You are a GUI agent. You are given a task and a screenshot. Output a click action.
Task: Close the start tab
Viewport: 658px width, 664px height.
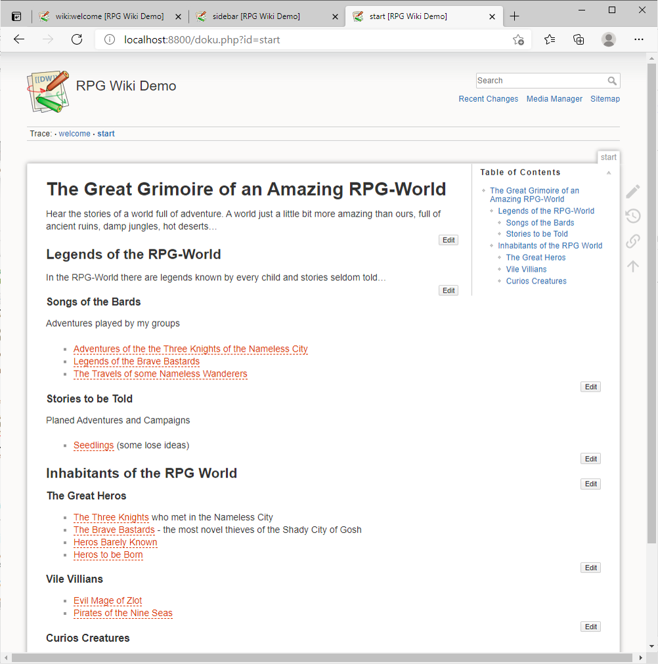click(x=492, y=16)
